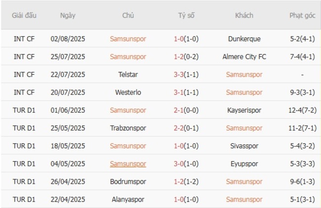Click the Ngày column header
321x208 pixels.
pyautogui.click(x=68, y=15)
